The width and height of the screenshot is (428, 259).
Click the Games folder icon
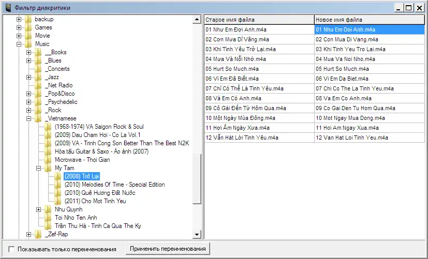click(28, 27)
